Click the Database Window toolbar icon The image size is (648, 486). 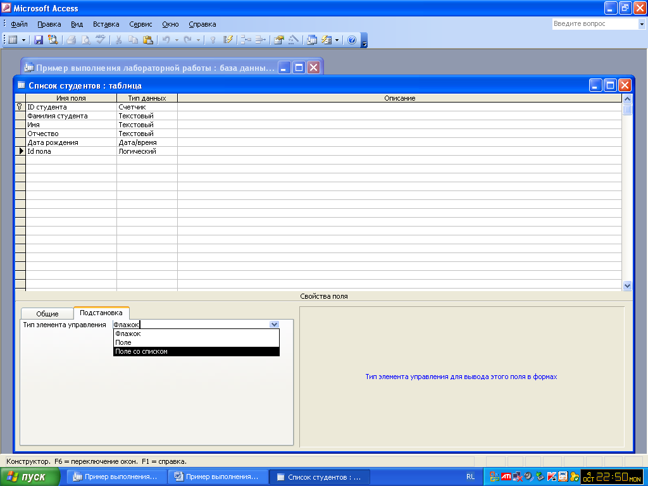click(312, 40)
